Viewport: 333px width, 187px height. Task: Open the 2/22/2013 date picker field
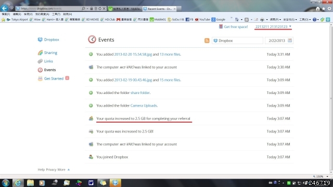tap(279, 41)
